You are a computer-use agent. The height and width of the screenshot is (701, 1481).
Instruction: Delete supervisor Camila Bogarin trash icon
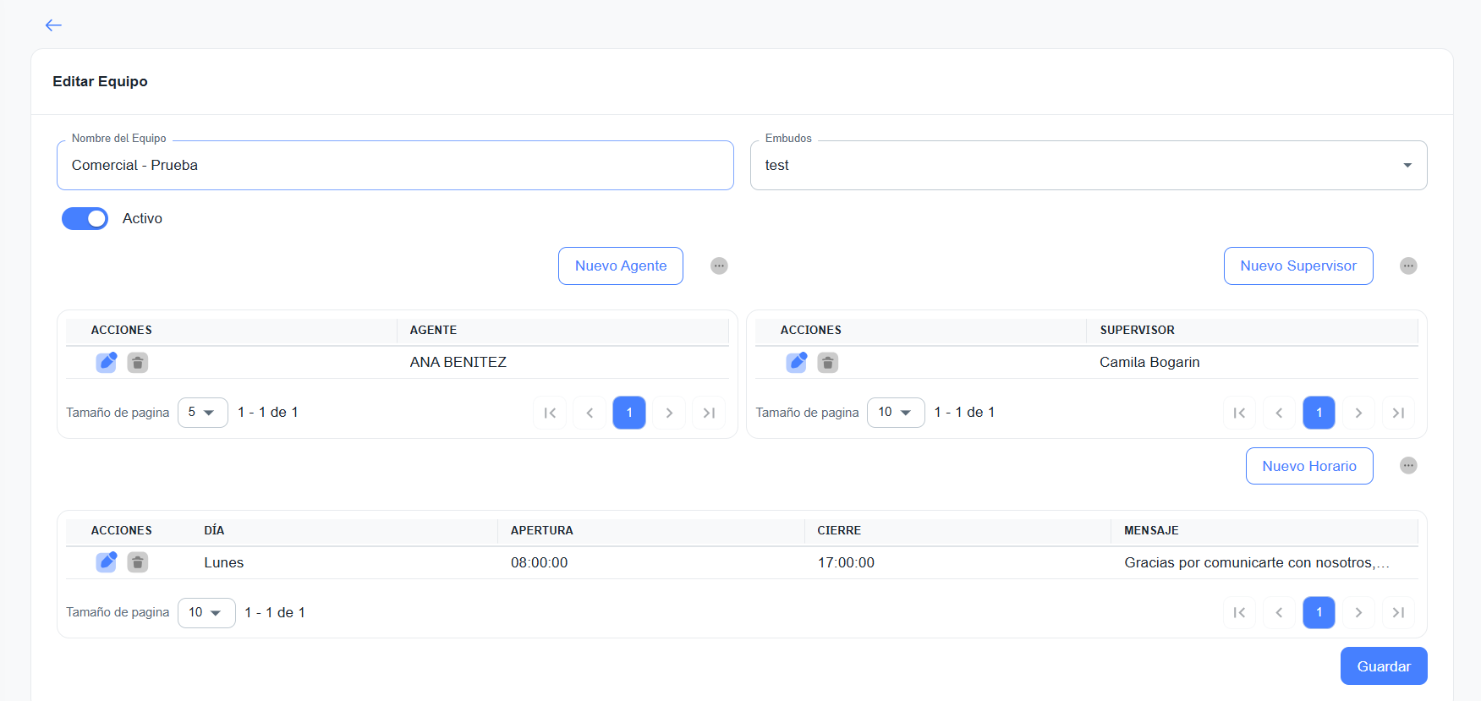coord(828,363)
